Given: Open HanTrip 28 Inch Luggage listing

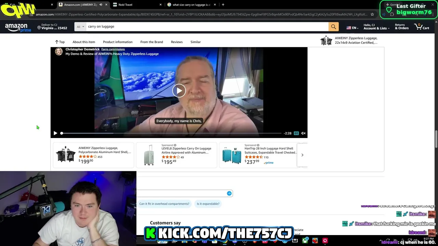Looking at the screenshot, I should click(x=270, y=150).
